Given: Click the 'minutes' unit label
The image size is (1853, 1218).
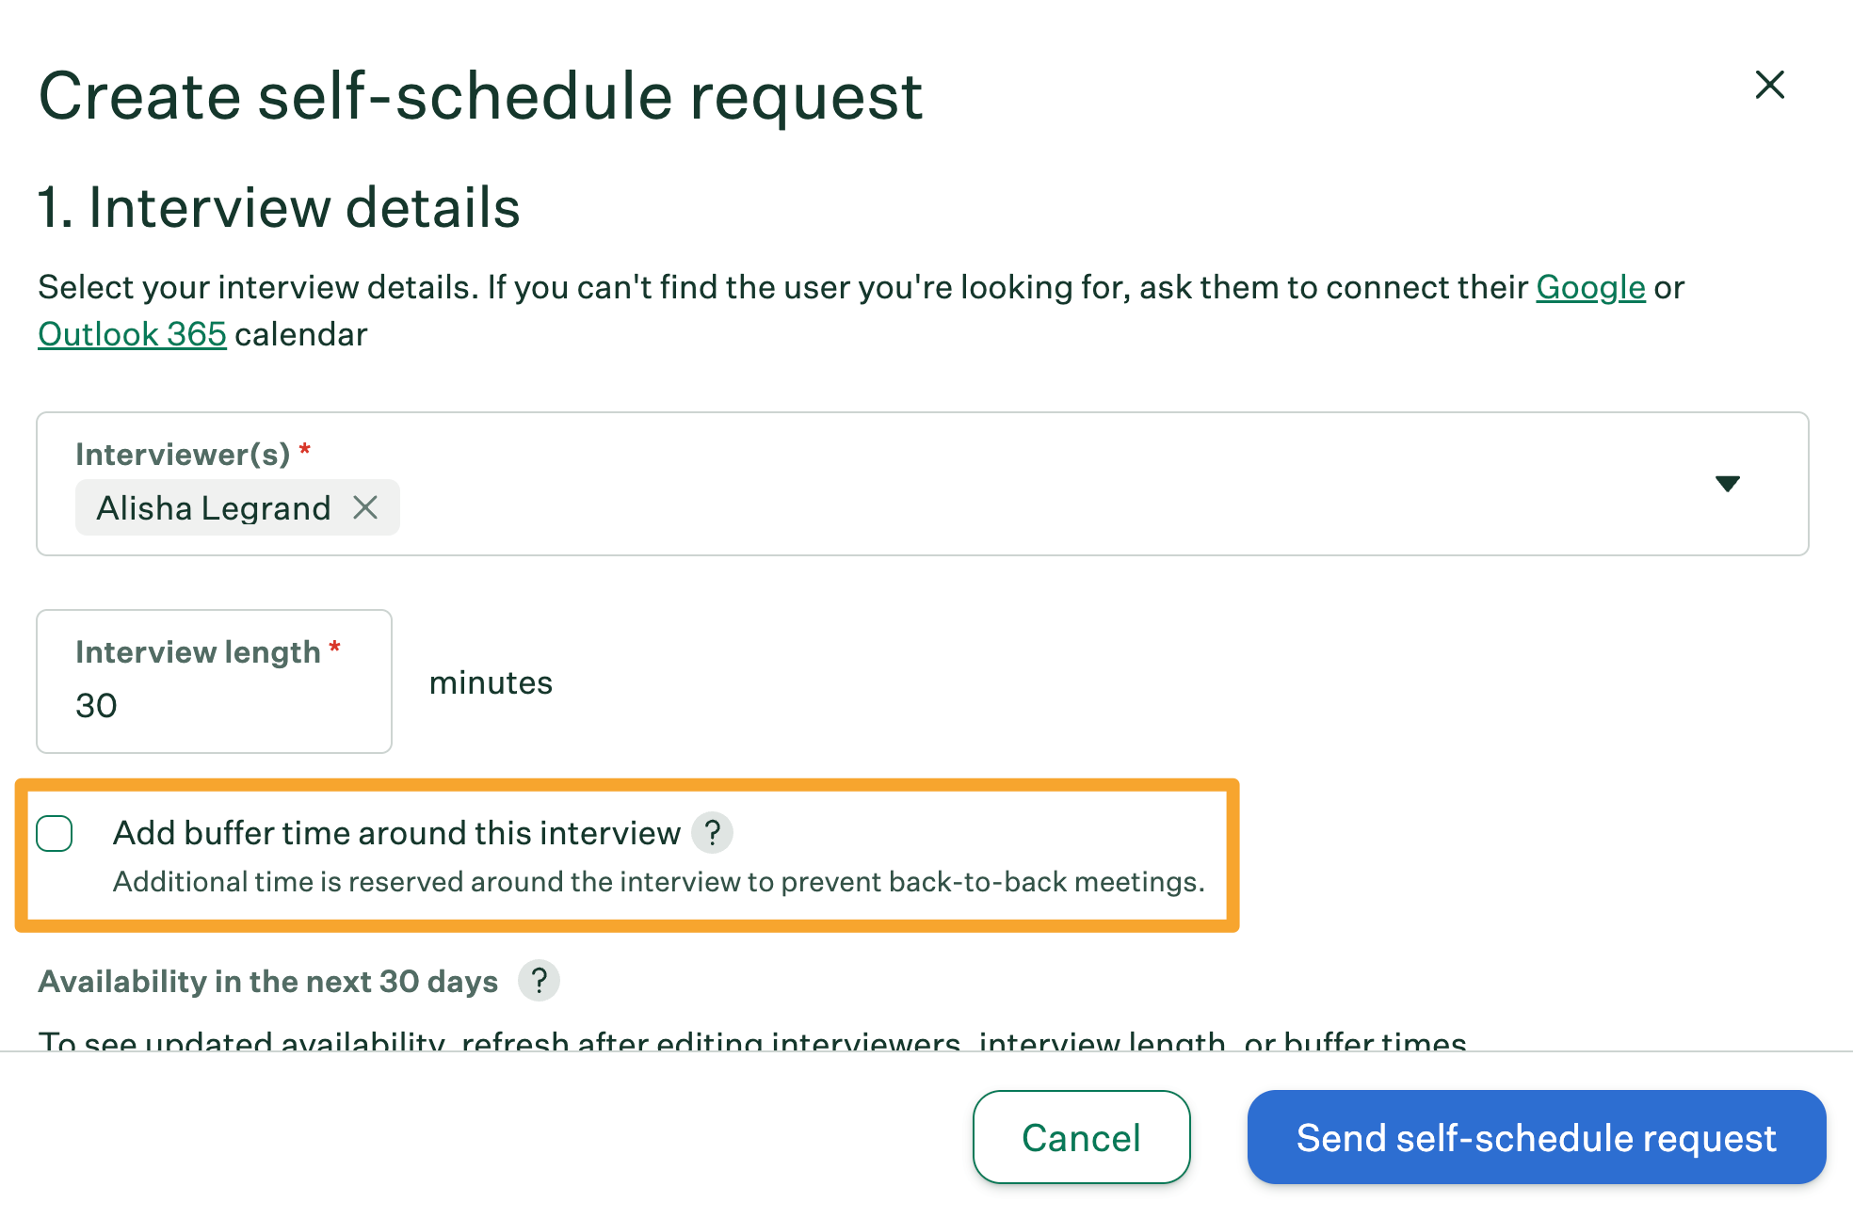Looking at the screenshot, I should [x=491, y=682].
